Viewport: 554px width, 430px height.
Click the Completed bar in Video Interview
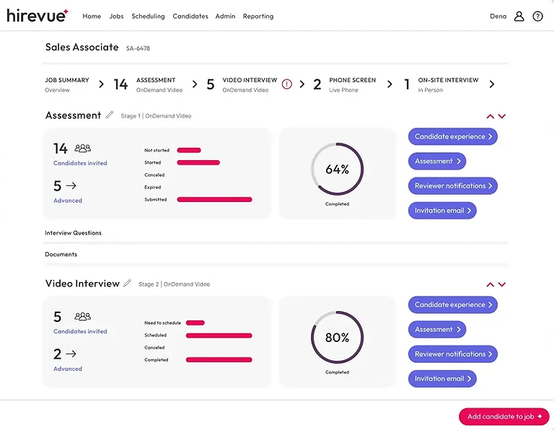coord(219,360)
